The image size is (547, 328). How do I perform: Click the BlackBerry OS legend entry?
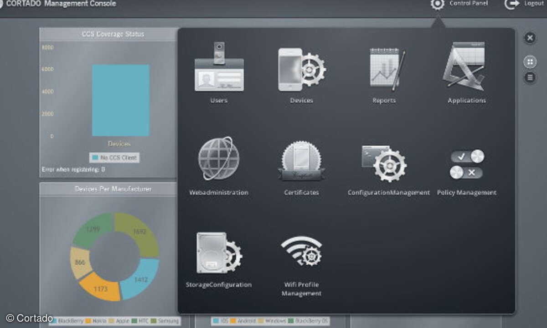pyautogui.click(x=308, y=321)
